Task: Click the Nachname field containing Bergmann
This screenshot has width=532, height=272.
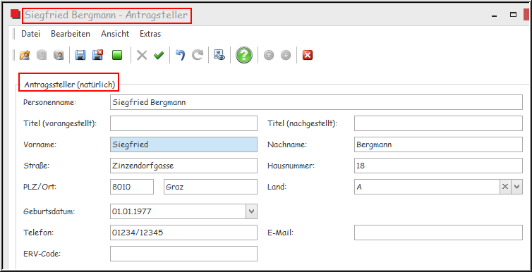Action: (x=438, y=144)
